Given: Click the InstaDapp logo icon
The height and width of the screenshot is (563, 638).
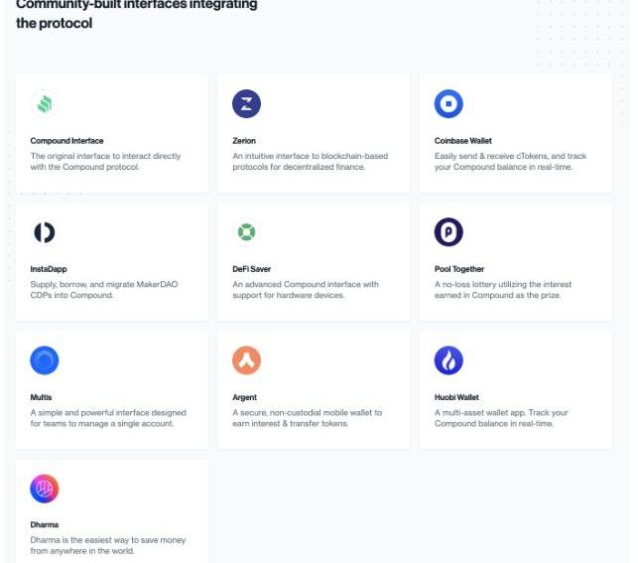Looking at the screenshot, I should (45, 233).
